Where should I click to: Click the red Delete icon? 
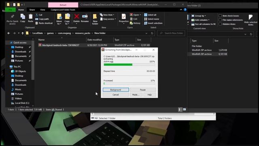[76, 17]
